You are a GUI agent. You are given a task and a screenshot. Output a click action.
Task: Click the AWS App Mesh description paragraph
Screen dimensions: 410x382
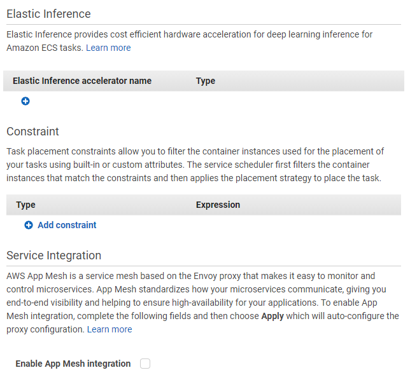pyautogui.click(x=202, y=303)
